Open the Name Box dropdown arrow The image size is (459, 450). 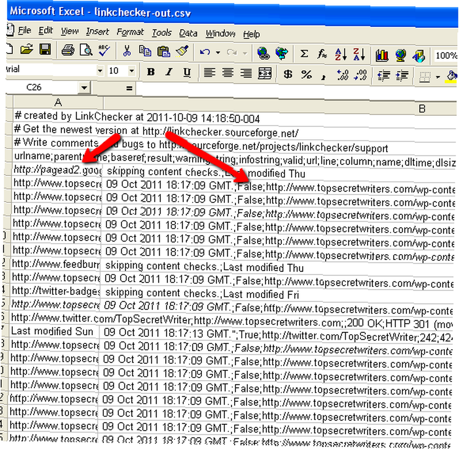click(84, 88)
